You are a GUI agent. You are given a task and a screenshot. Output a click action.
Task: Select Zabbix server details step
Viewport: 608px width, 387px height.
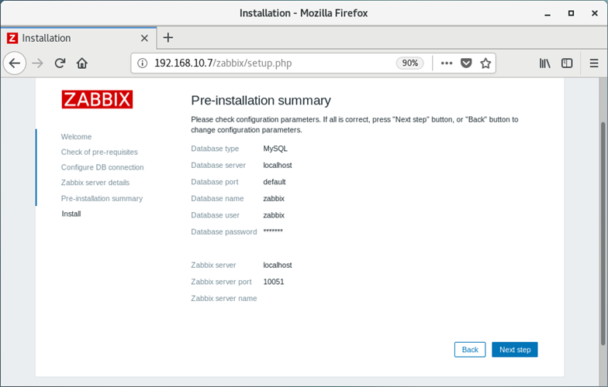tap(95, 183)
